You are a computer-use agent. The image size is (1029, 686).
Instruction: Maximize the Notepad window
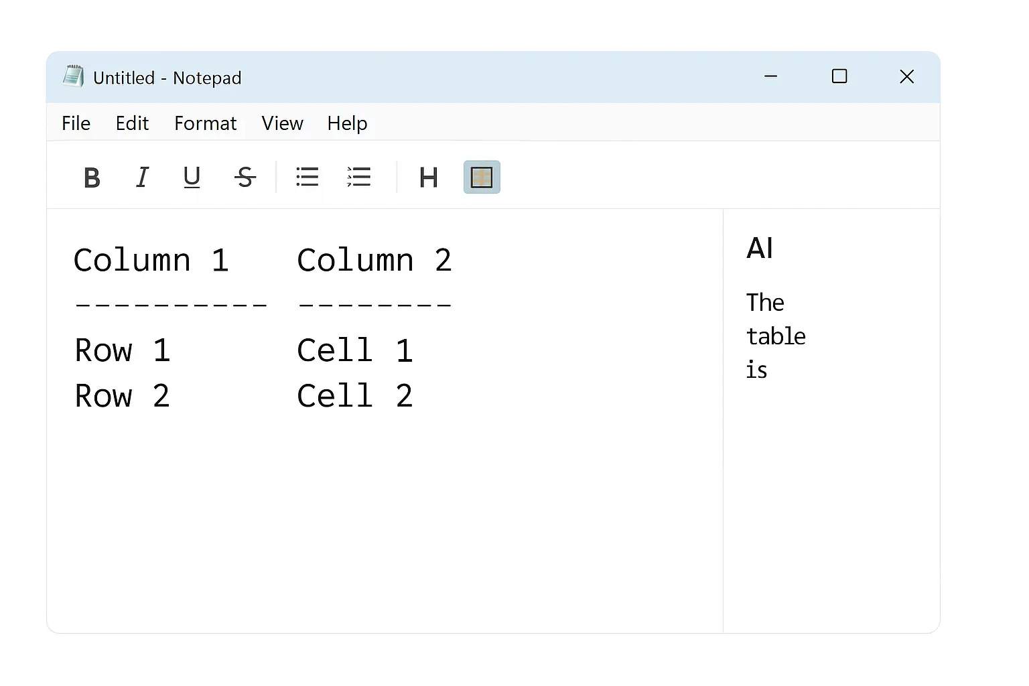839,76
